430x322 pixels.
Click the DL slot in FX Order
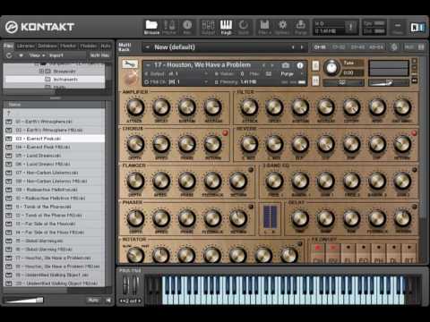coord(393,253)
